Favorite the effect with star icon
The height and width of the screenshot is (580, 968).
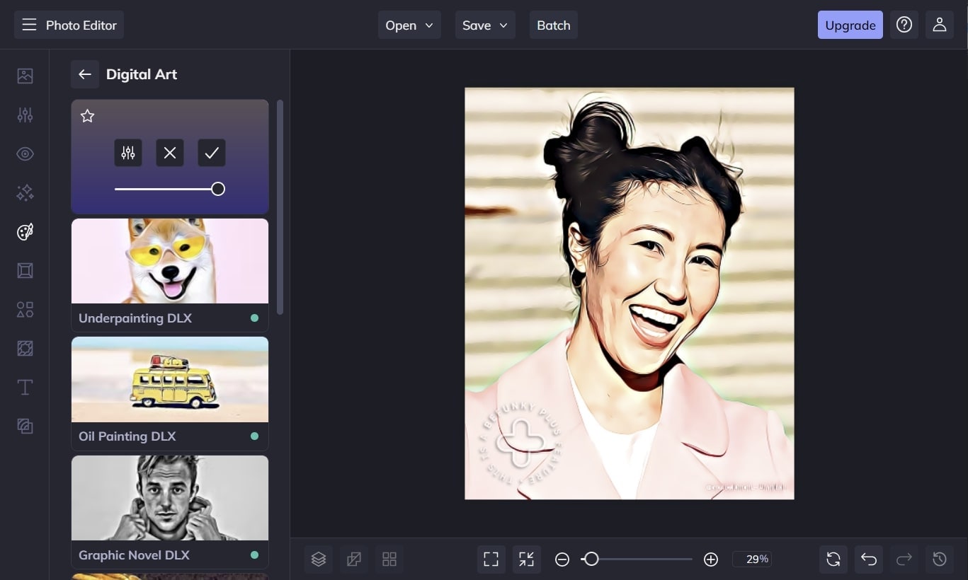87,116
